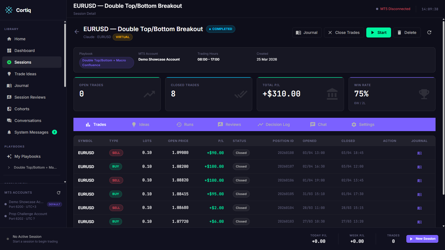The height and width of the screenshot is (250, 445).
Task: Click the sidebar scroll up arrow
Action: (x=65, y=22)
